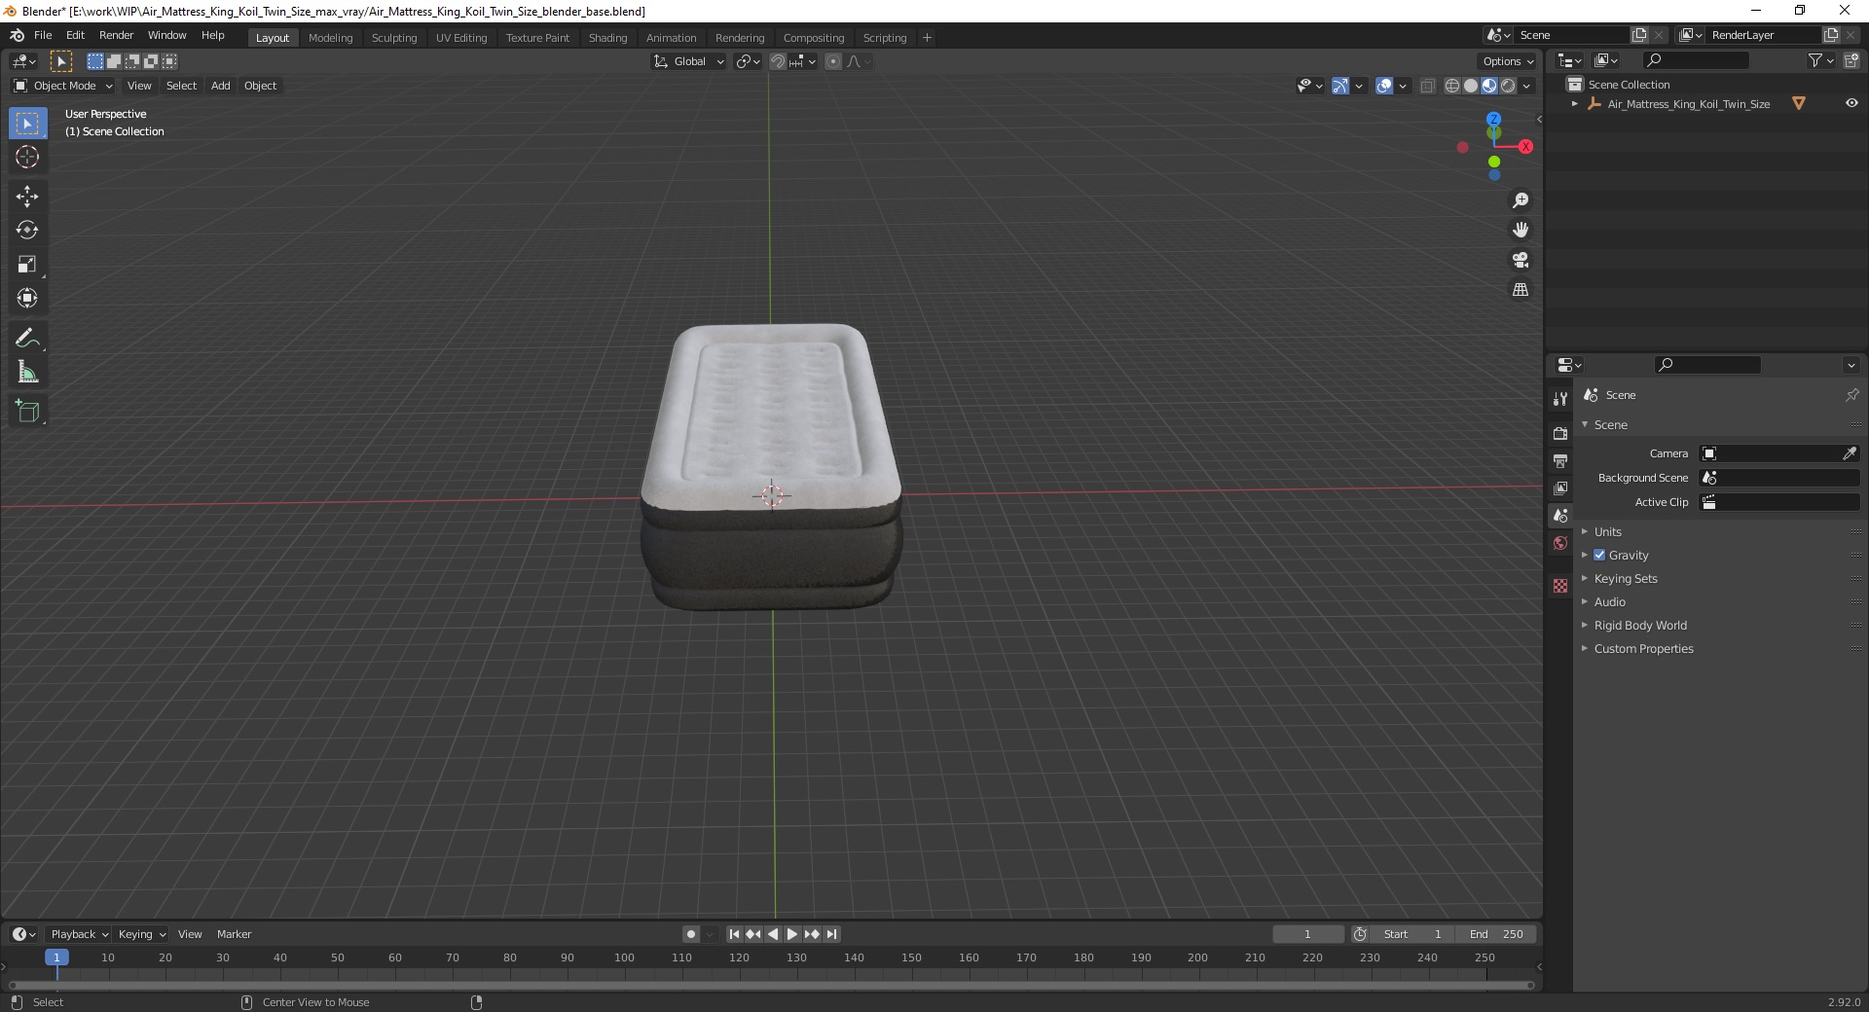Select the Move tool in toolbar

[27, 196]
